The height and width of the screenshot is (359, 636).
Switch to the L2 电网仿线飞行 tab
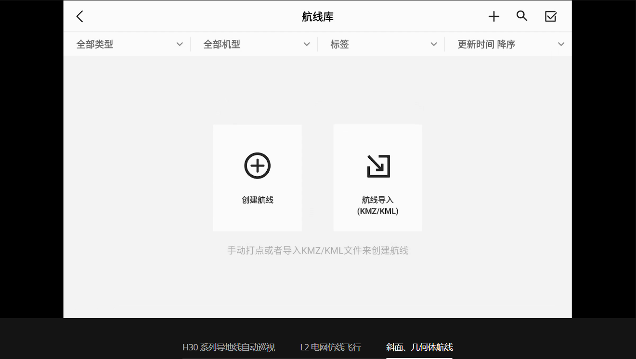[x=330, y=347]
